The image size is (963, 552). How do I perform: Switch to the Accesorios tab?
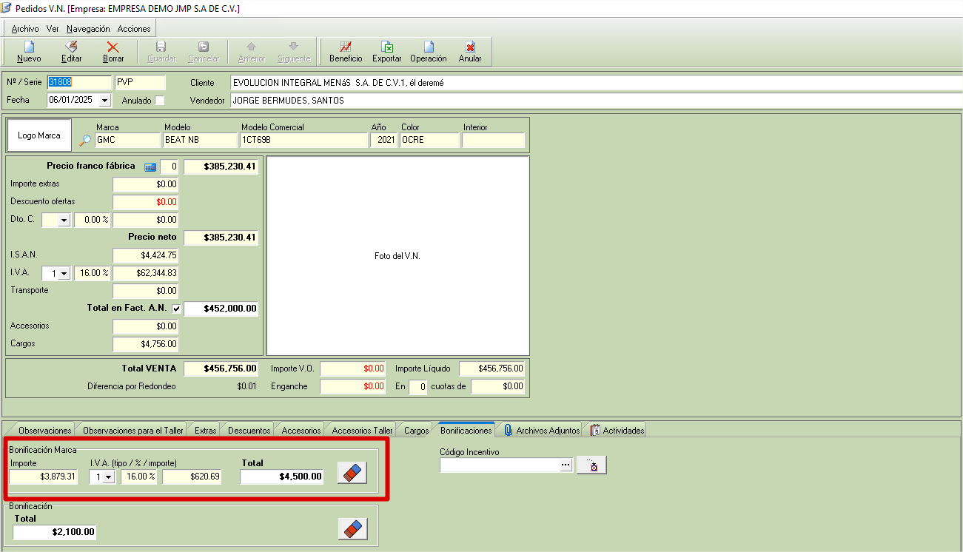(301, 430)
